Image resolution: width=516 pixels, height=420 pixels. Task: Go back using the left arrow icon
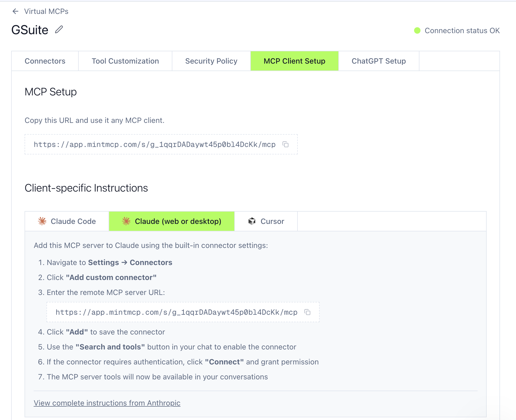(15, 11)
